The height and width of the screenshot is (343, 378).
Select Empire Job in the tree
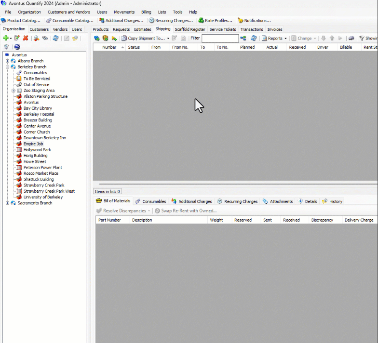(33, 144)
